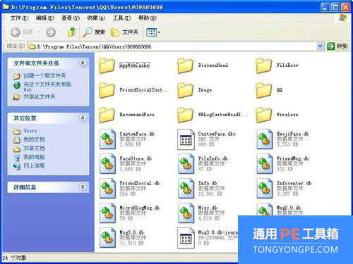This screenshot has height=264, width=353.
Task: Open the AppWebCache folder icon
Action: coord(107,65)
